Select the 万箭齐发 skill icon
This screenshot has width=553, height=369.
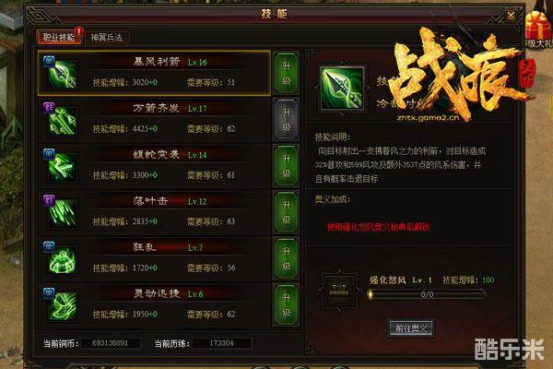63,121
